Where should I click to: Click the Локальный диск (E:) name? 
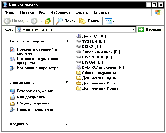click(101, 52)
